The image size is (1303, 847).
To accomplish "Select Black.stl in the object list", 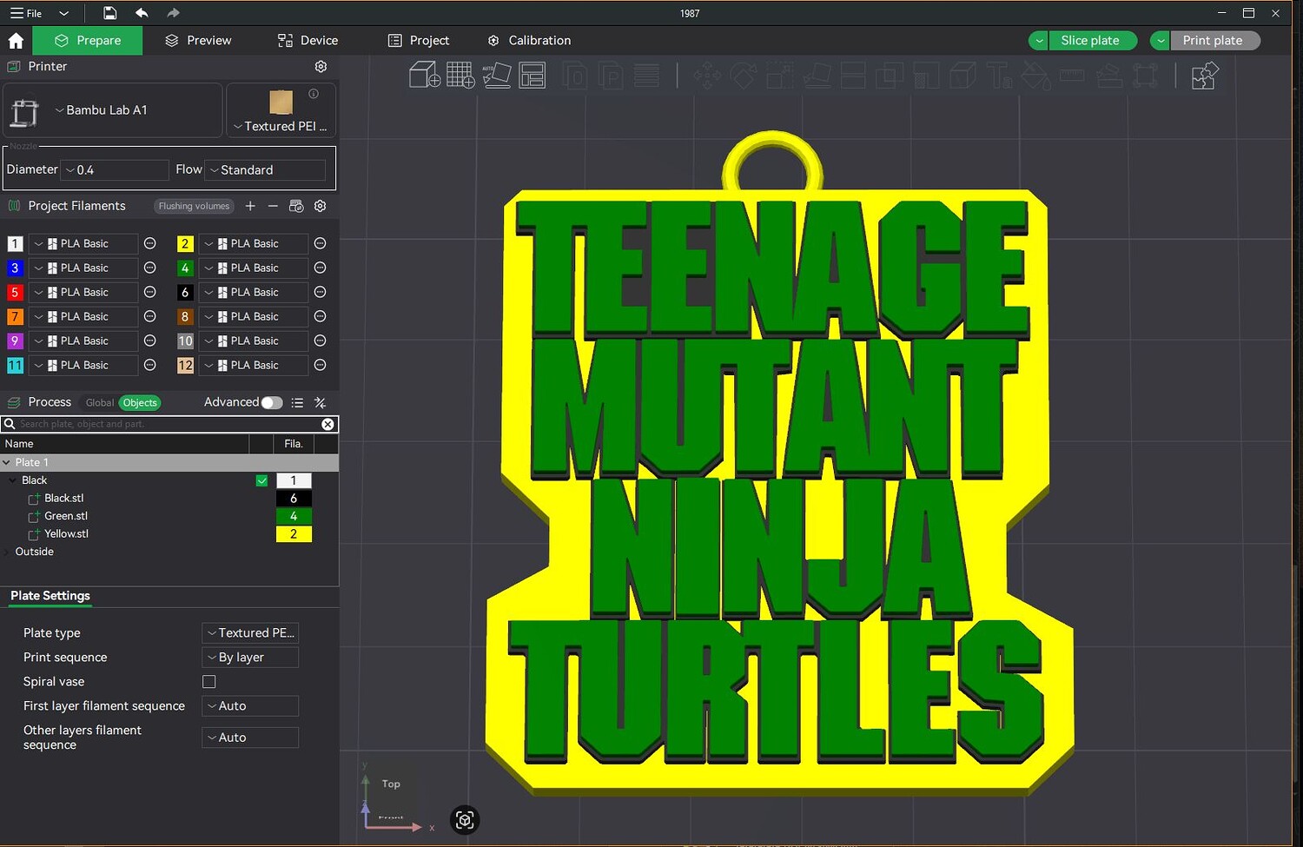I will (x=64, y=499).
